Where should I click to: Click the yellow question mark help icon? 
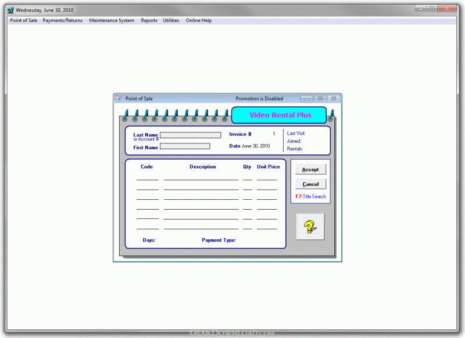pos(310,226)
